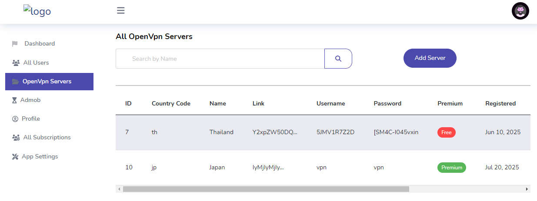The image size is (537, 201).
Task: Click the App Settings tools icon
Action: (x=15, y=157)
